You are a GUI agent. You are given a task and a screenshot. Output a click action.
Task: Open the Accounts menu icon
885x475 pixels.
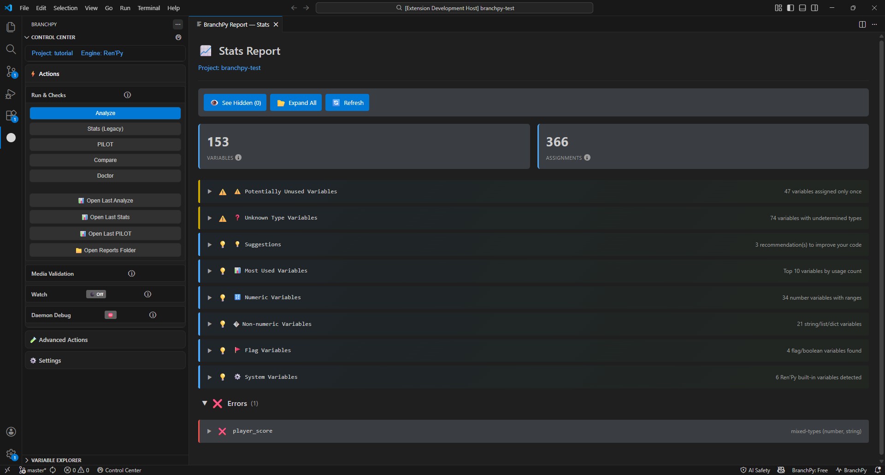[x=11, y=432]
